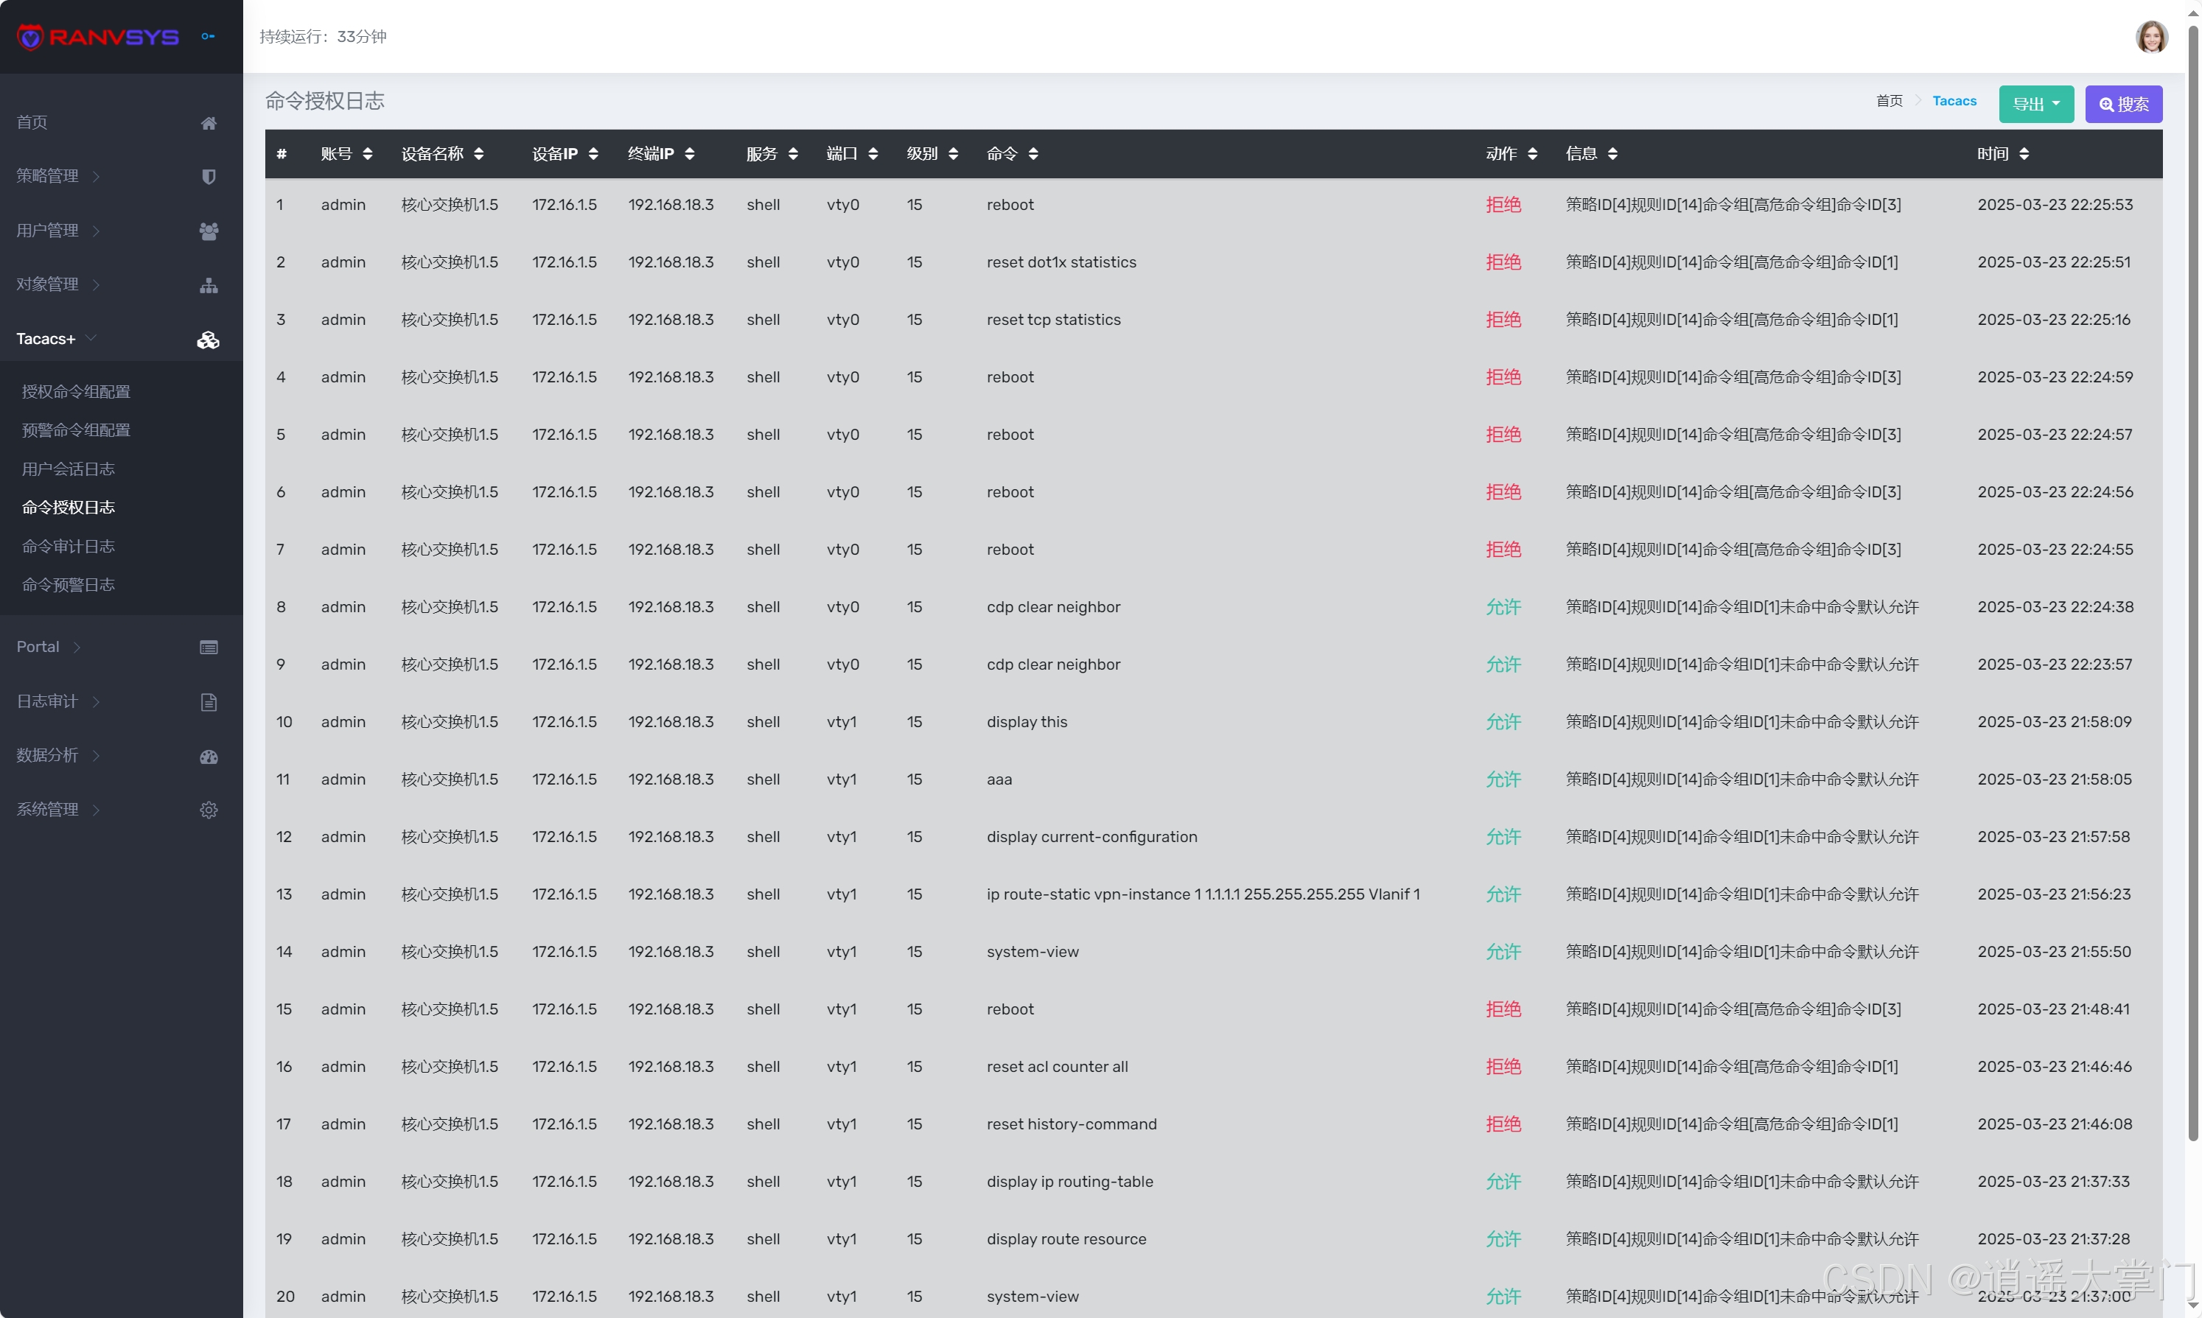This screenshot has height=1318, width=2202.
Task: Sort table by 动作 column arrows
Action: click(1532, 154)
